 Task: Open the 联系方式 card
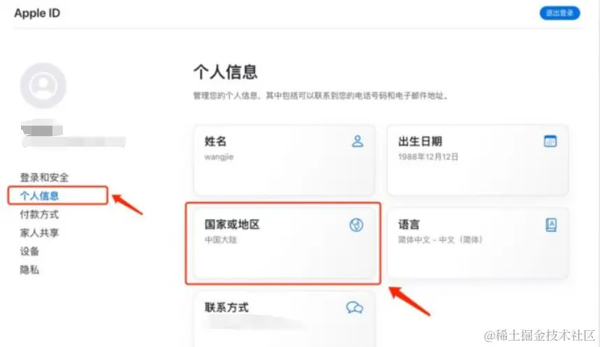coord(284,319)
